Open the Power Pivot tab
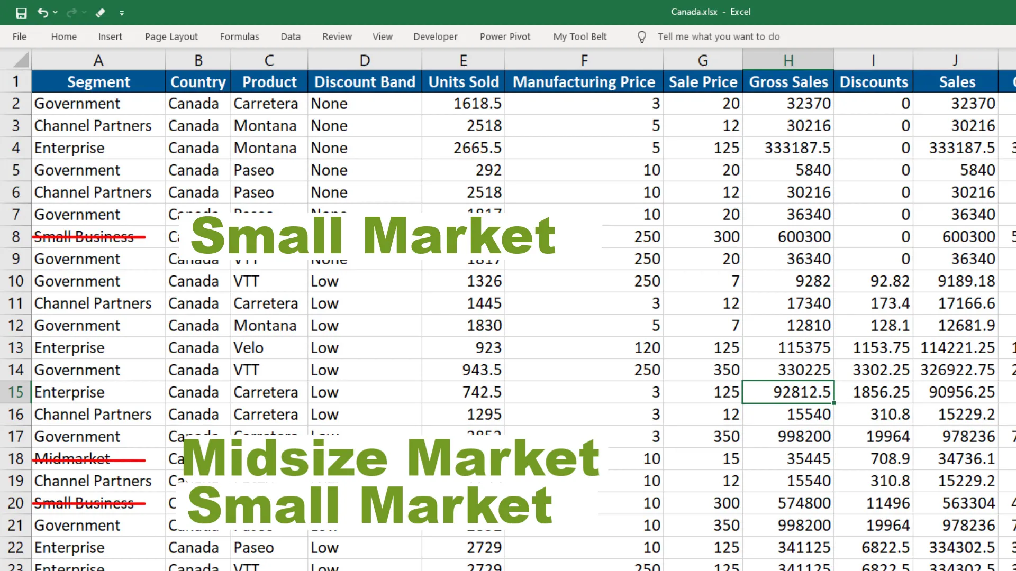The image size is (1016, 571). coord(505,36)
